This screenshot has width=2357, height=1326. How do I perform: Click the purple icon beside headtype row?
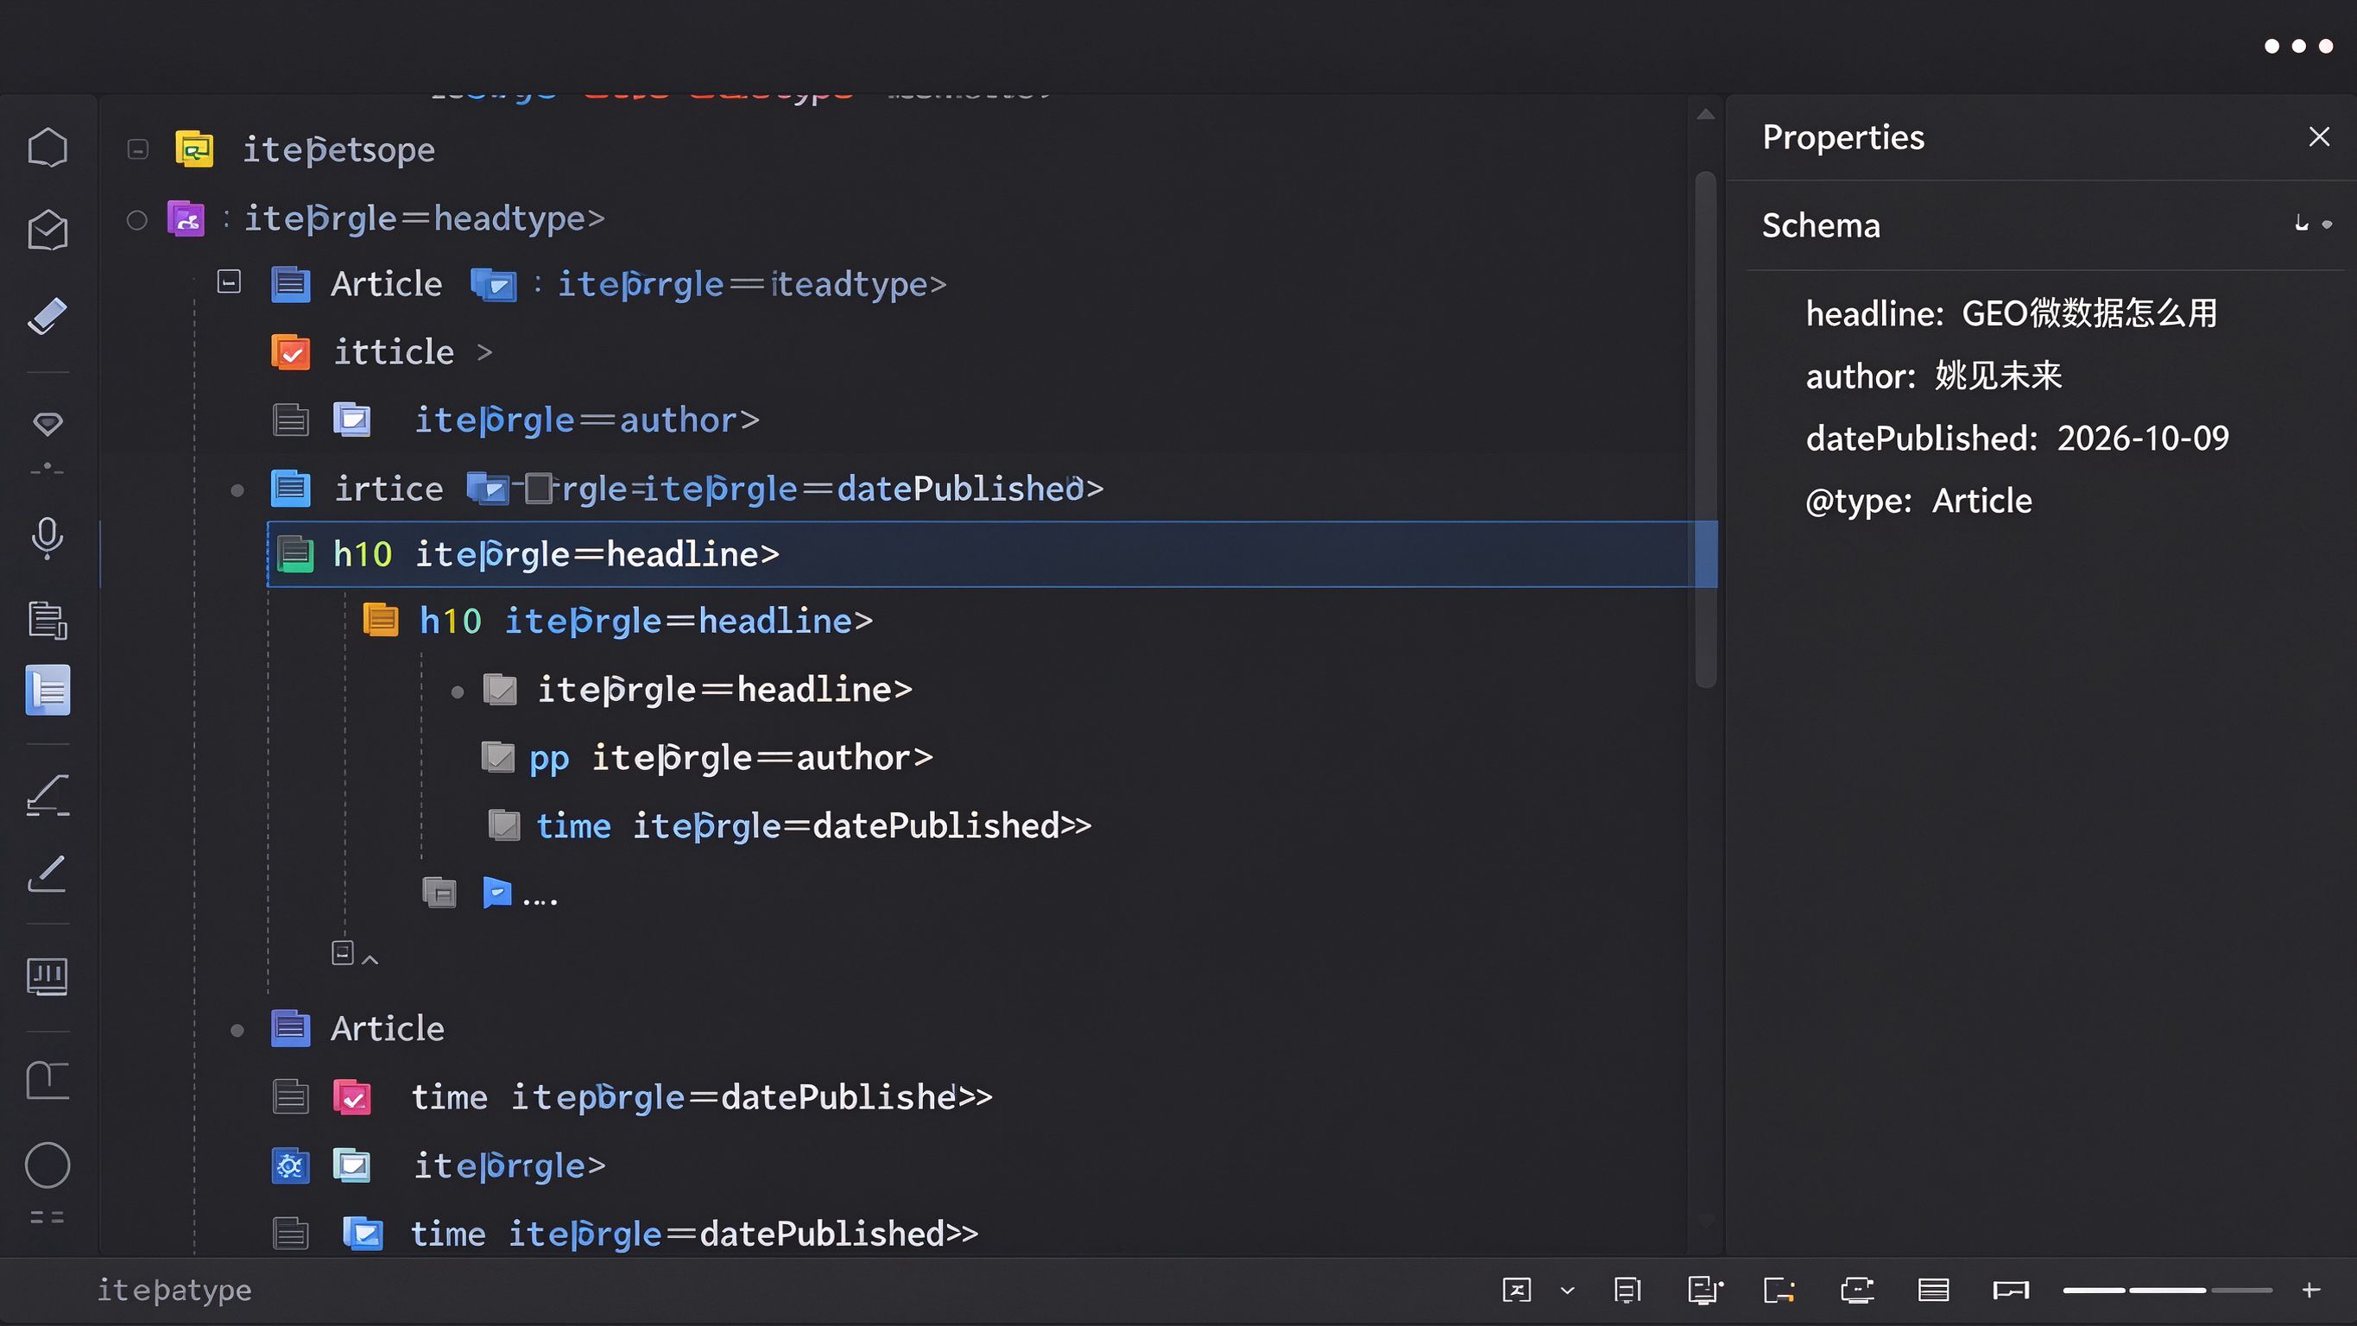click(x=186, y=218)
